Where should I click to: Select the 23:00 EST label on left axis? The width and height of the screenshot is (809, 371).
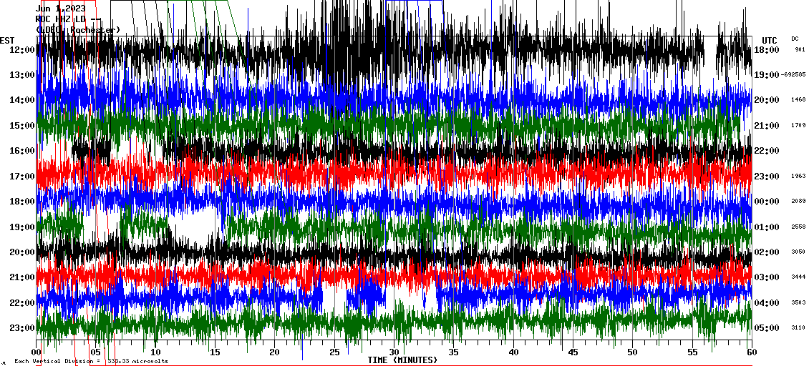[x=24, y=328]
